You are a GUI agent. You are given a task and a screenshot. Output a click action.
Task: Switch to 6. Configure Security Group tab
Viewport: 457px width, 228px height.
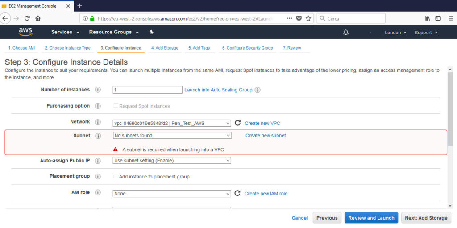pyautogui.click(x=247, y=48)
